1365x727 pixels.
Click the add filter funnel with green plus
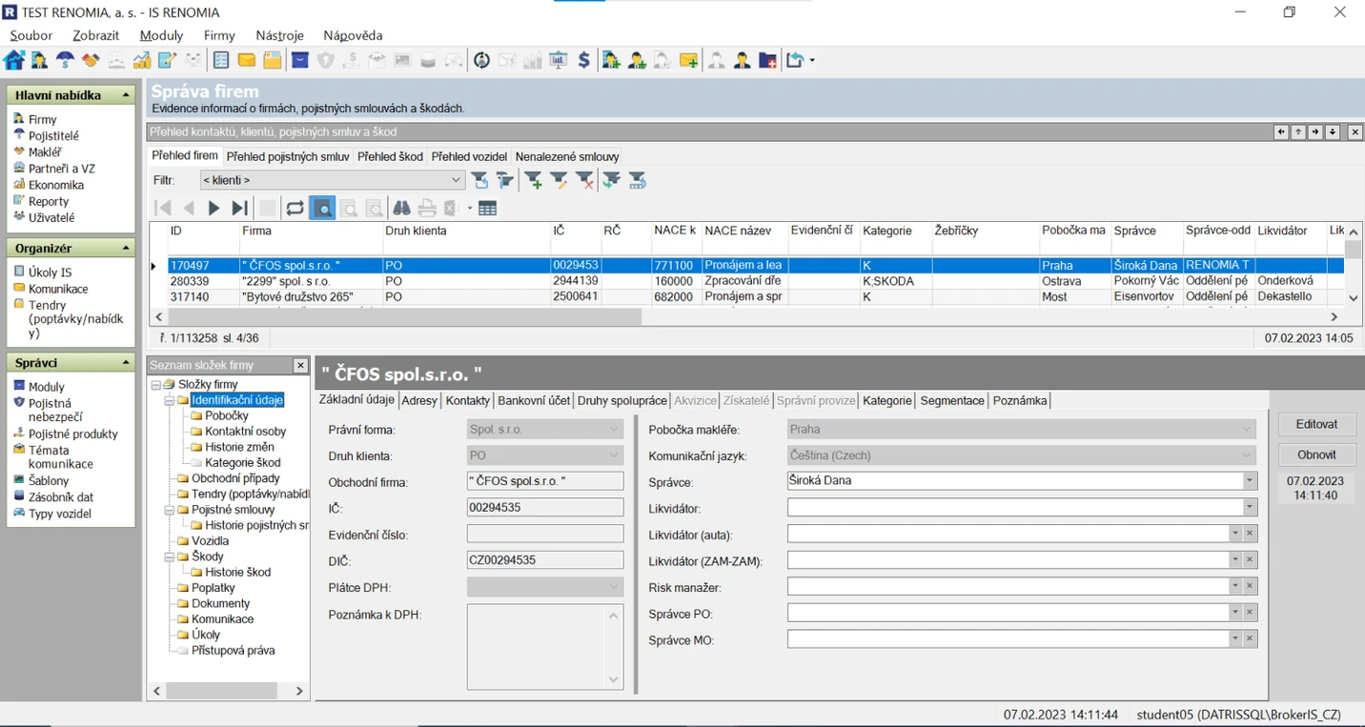point(534,180)
